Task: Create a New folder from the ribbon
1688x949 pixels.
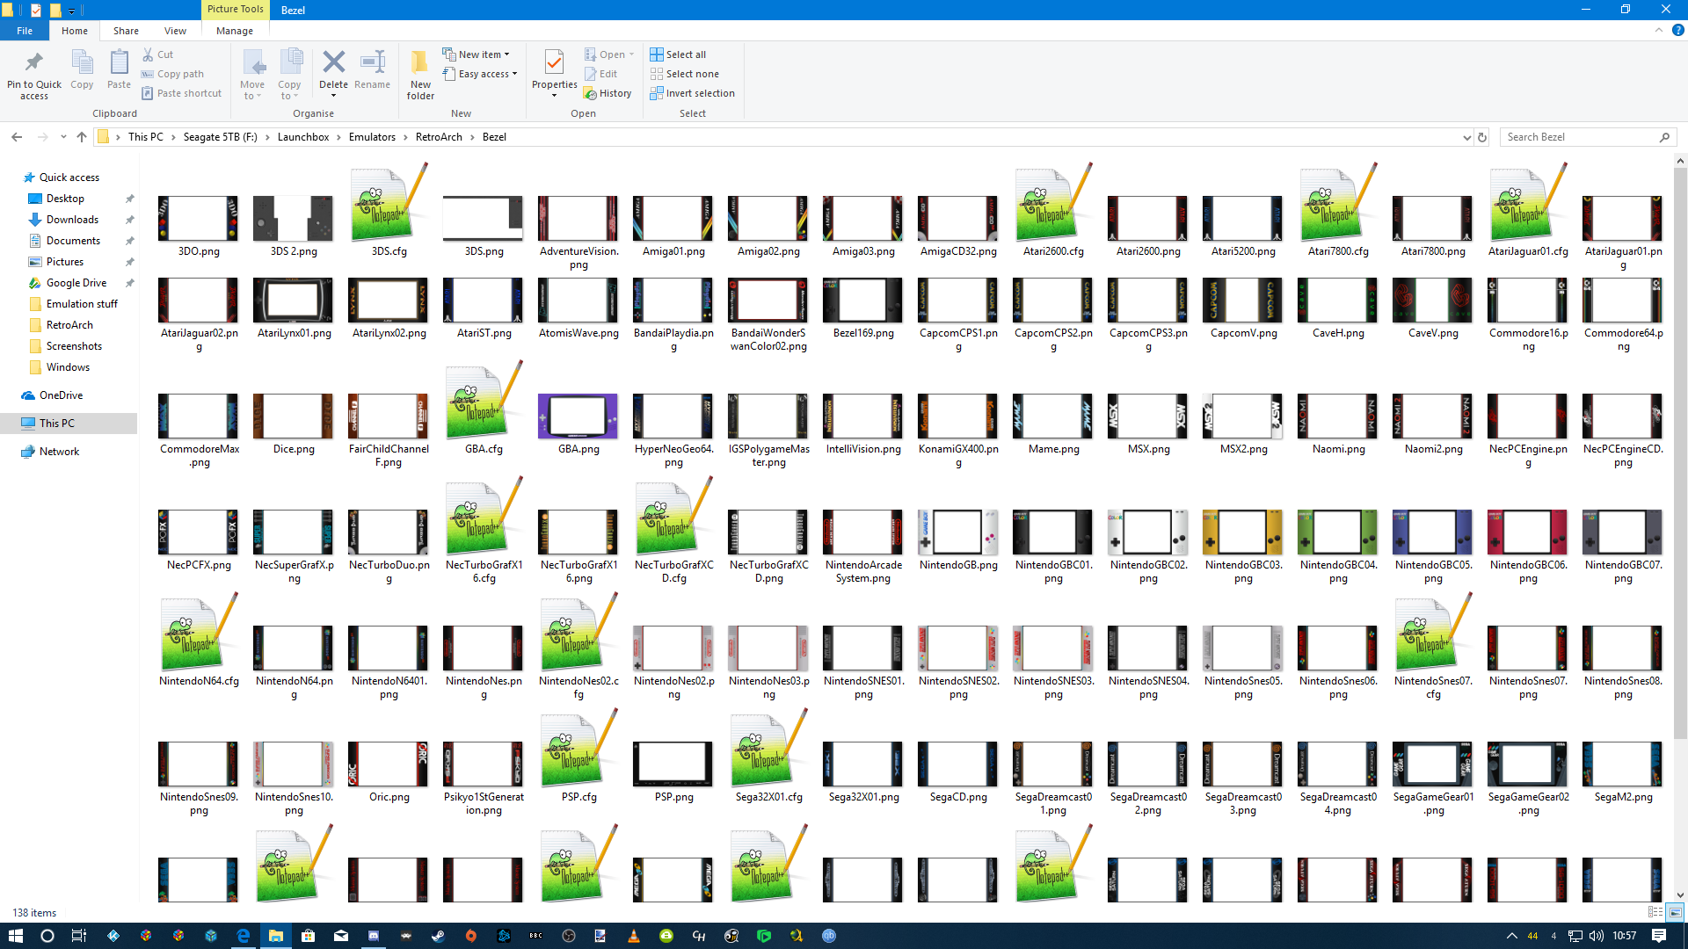Action: coord(420,75)
